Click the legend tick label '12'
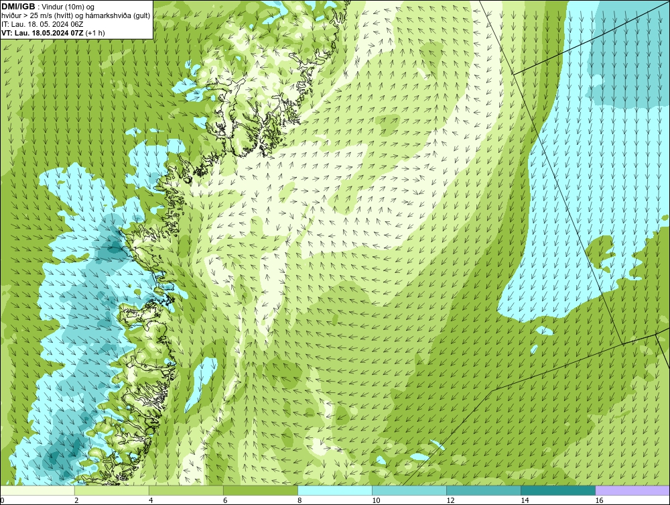The width and height of the screenshot is (670, 505). pyautogui.click(x=450, y=500)
